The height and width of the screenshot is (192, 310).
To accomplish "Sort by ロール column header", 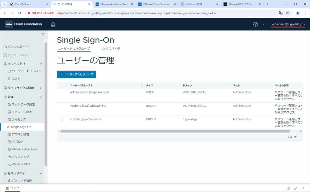I will (x=236, y=86).
